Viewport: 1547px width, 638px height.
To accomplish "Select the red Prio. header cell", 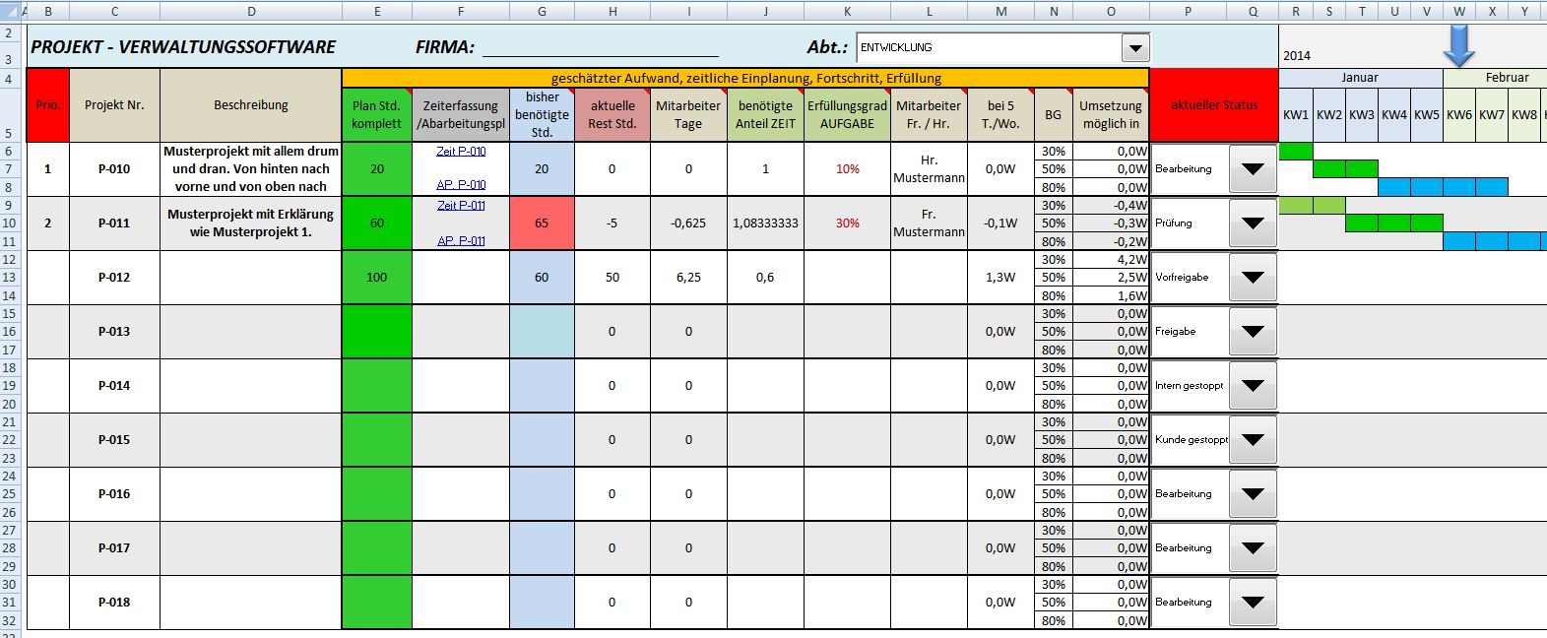I will click(x=47, y=105).
